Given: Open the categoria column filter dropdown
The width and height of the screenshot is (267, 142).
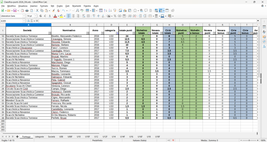Looking at the screenshot, I should click(x=117, y=33).
